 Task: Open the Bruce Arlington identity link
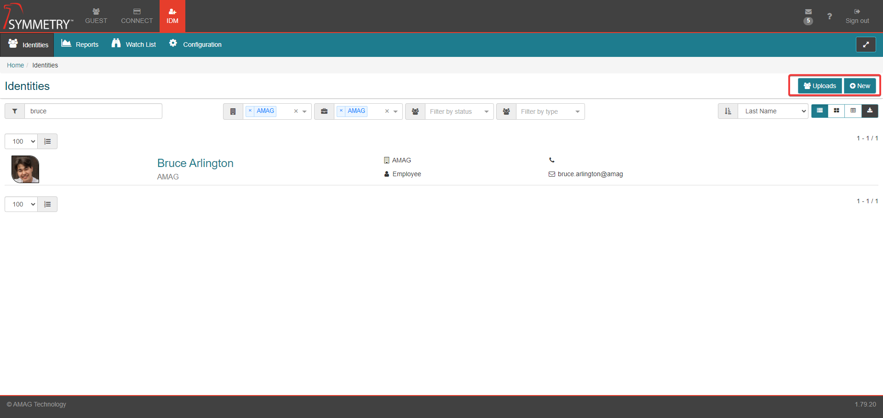click(x=195, y=163)
